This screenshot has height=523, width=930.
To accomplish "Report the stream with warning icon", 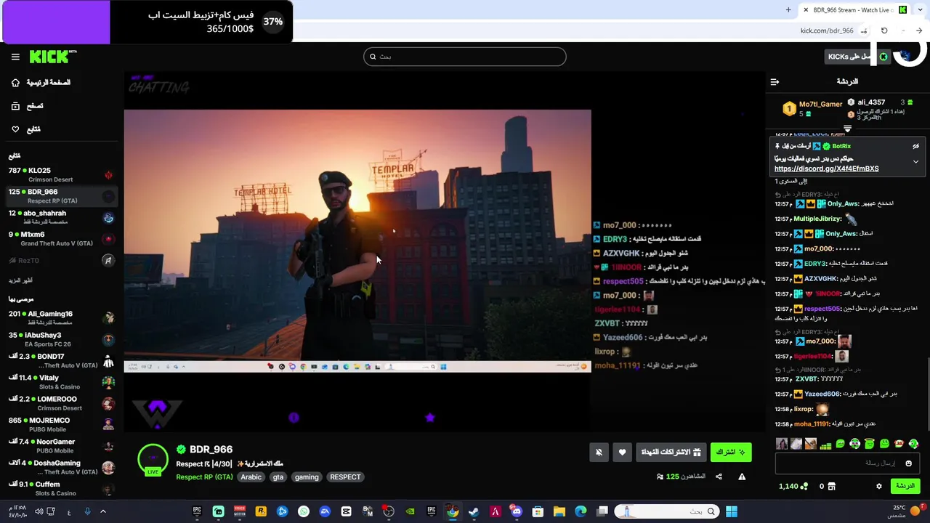I will pyautogui.click(x=742, y=477).
